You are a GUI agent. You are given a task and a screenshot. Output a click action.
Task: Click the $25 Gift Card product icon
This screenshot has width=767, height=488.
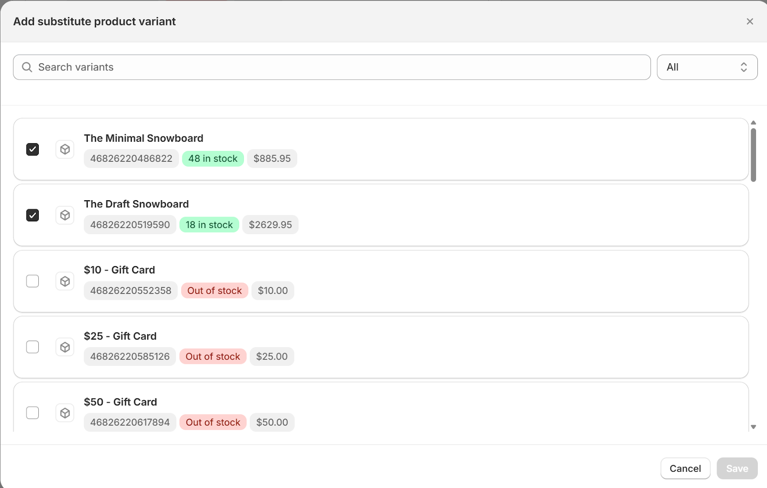click(65, 347)
